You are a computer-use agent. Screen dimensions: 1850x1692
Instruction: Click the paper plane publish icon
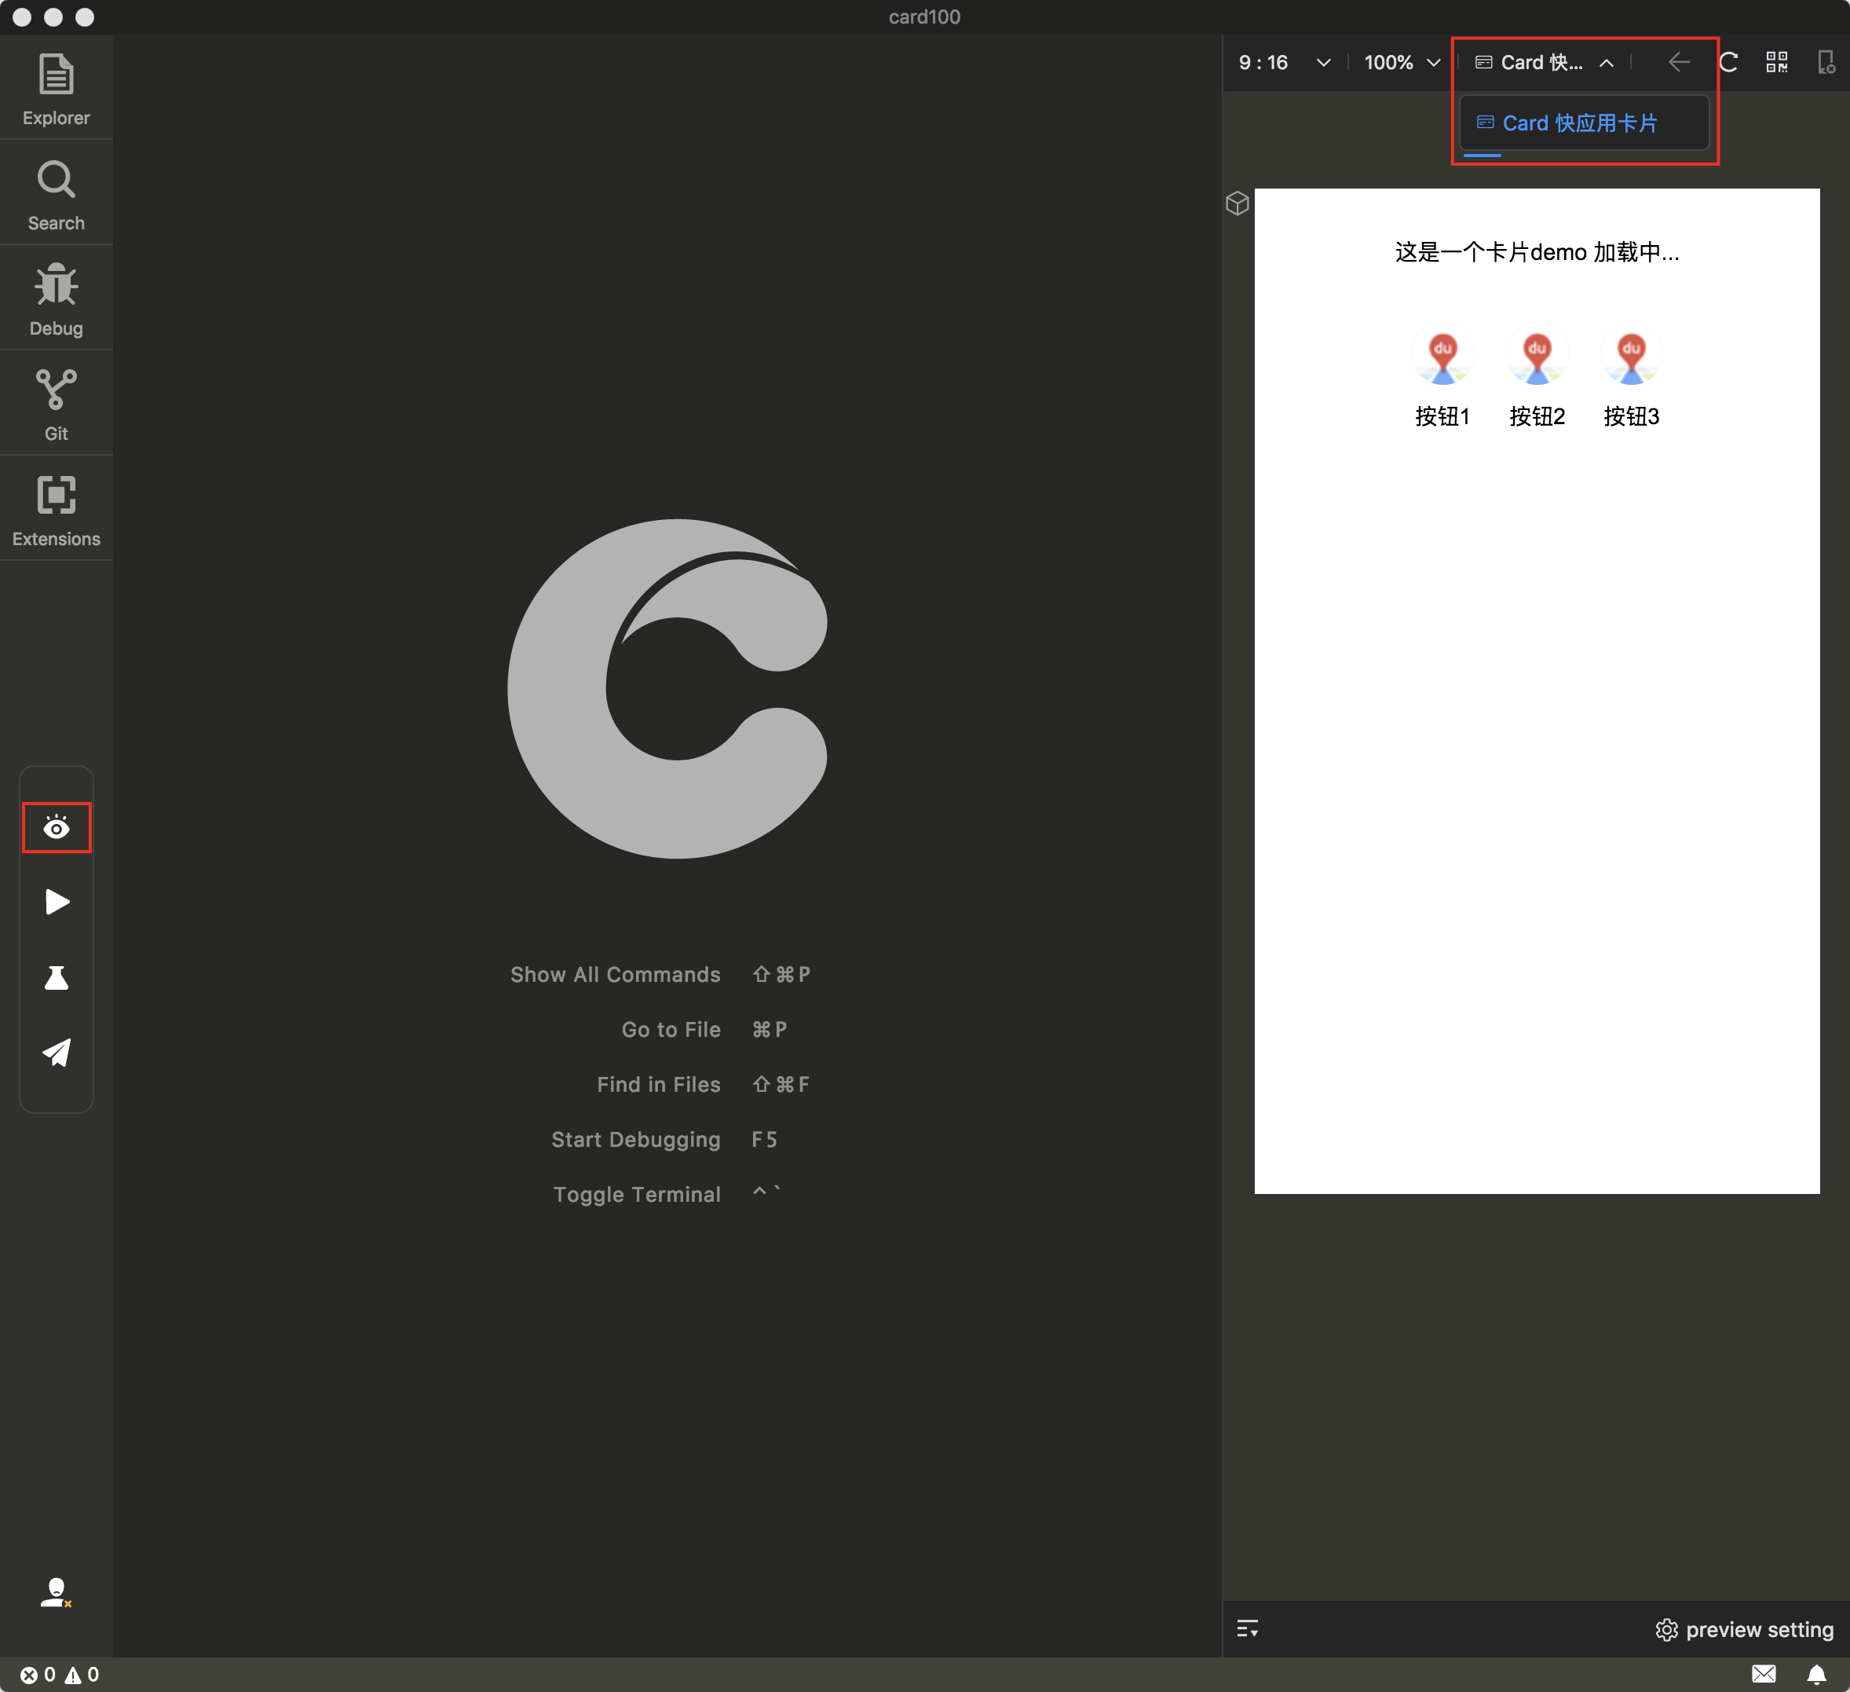point(57,1053)
